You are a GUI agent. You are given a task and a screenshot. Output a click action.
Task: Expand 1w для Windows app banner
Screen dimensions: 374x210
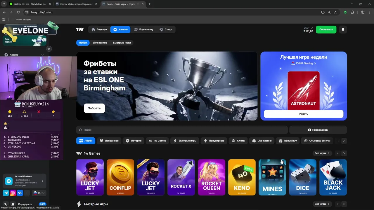tap(24, 181)
